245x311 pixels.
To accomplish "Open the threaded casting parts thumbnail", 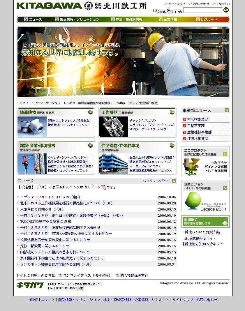I will click(x=32, y=127).
